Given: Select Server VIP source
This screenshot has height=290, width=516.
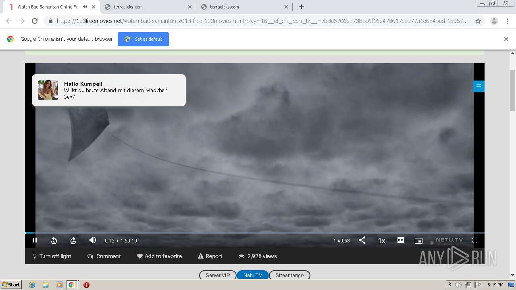Looking at the screenshot, I should pos(218,275).
